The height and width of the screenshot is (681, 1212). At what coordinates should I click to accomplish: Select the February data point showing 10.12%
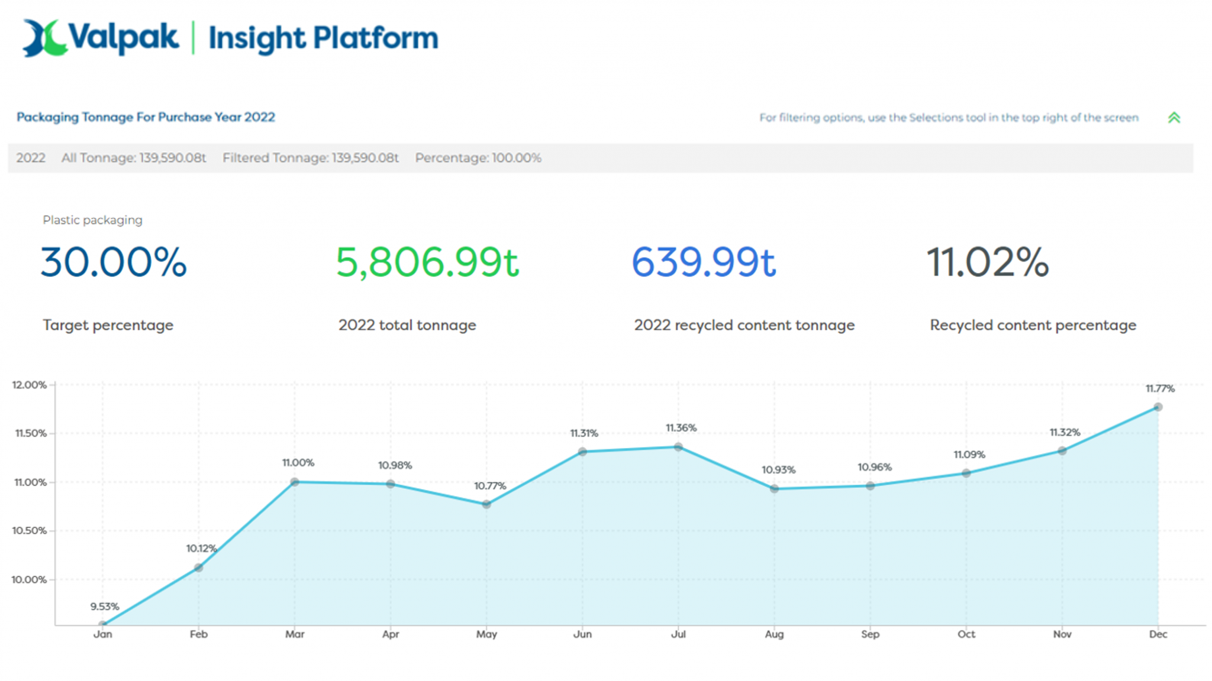pos(199,567)
